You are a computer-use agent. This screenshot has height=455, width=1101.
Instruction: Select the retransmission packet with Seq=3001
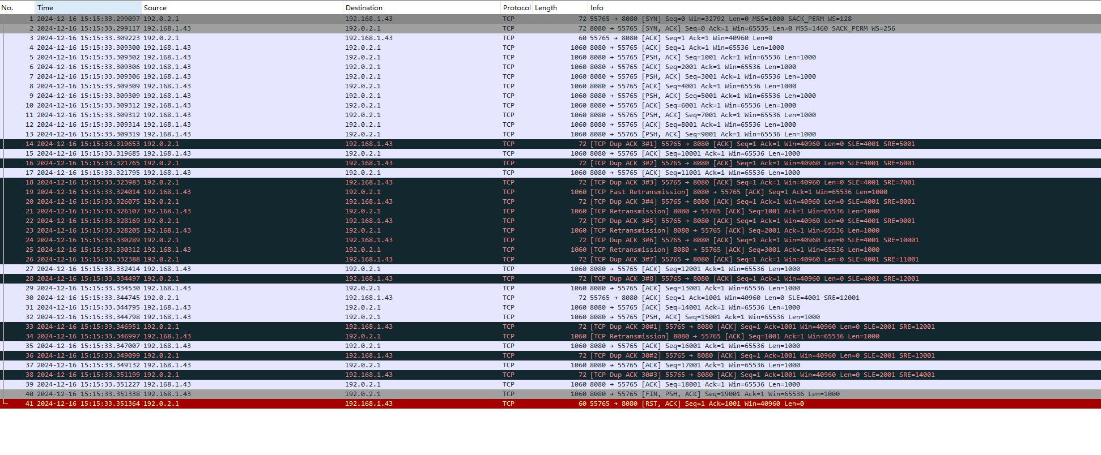click(x=550, y=250)
